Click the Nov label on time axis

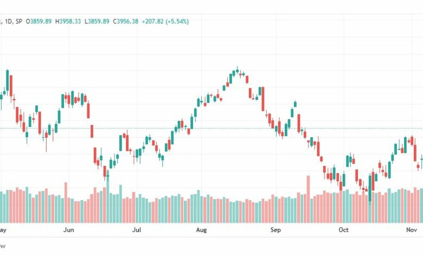[x=412, y=230]
